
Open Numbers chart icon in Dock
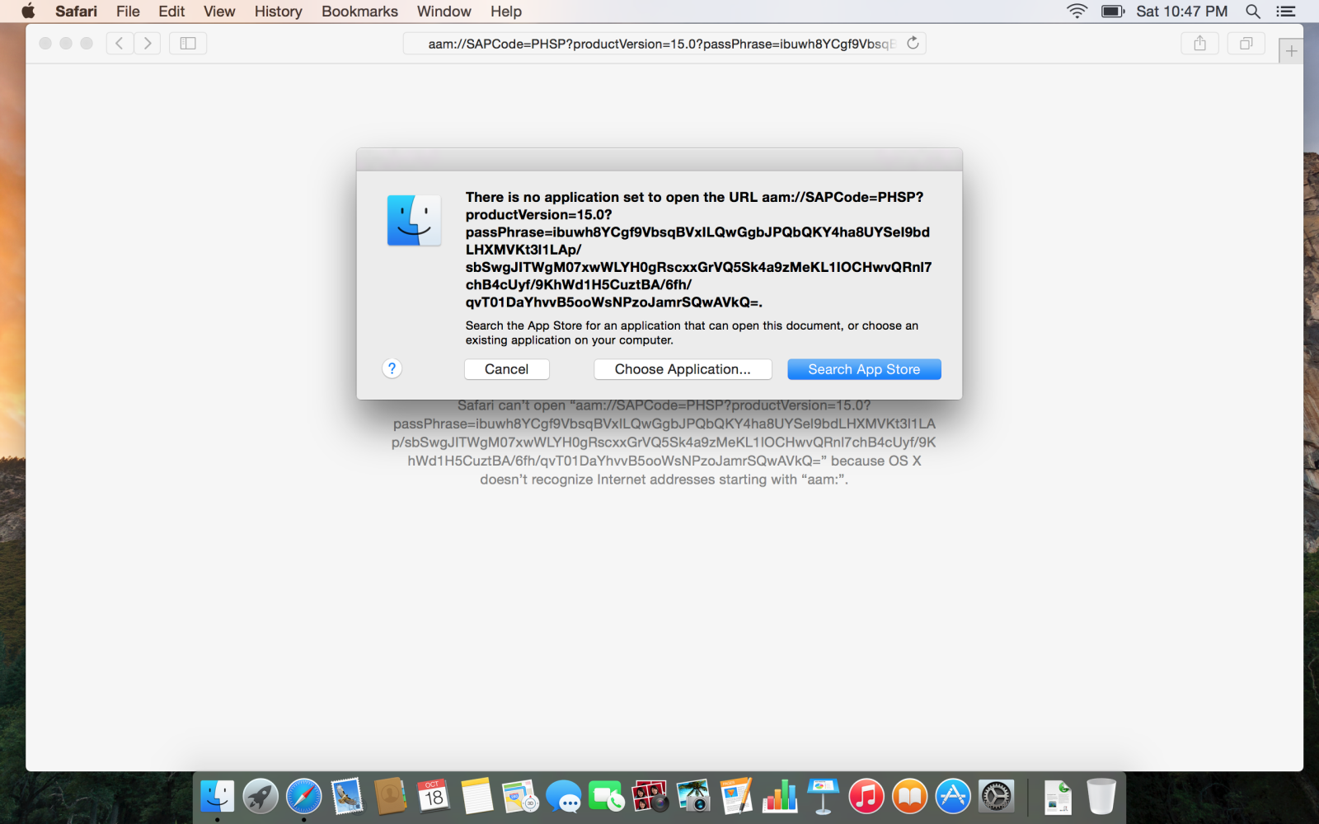780,797
